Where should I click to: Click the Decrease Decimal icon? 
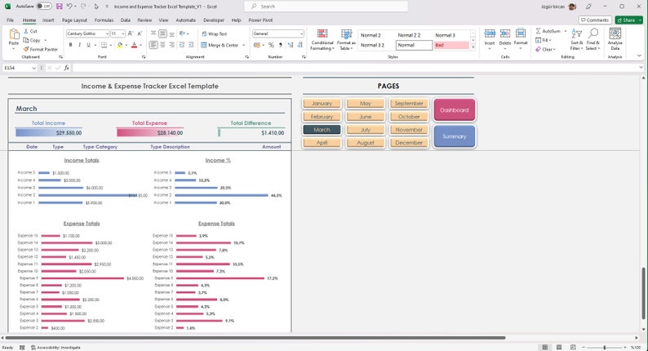300,45
